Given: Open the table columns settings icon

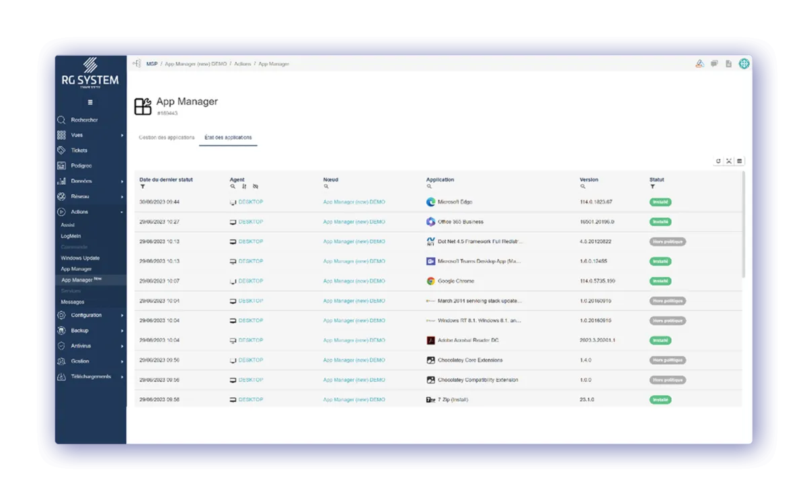Looking at the screenshot, I should 740,161.
